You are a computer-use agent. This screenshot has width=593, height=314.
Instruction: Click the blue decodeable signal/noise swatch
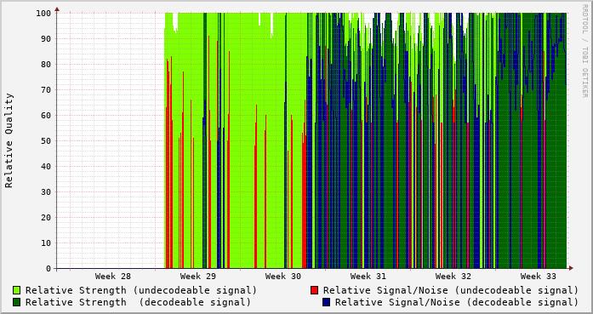(x=326, y=302)
